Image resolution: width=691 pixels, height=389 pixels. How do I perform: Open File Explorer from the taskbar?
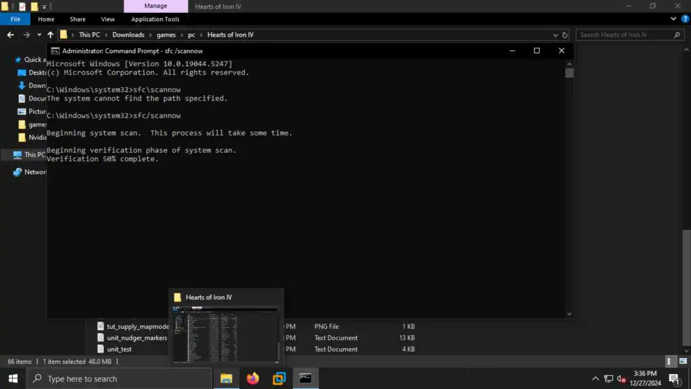[x=226, y=379]
